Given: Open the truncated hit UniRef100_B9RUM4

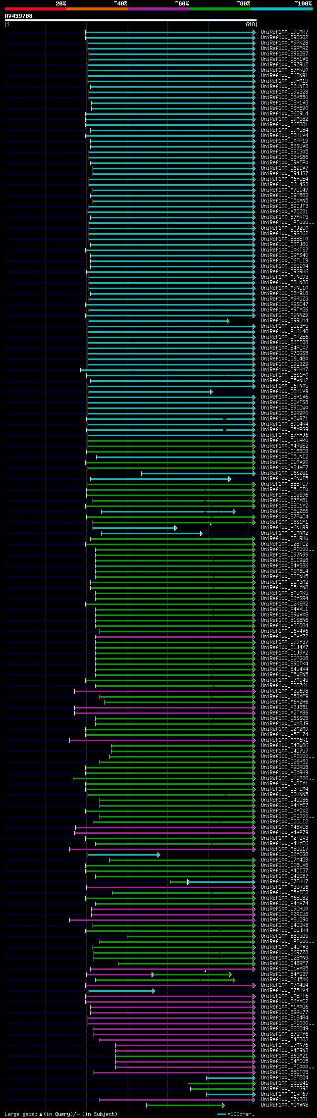Looking at the screenshot, I should pos(284,320).
